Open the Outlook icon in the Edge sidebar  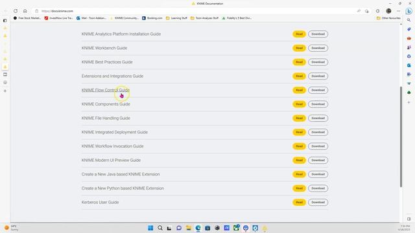tap(409, 65)
